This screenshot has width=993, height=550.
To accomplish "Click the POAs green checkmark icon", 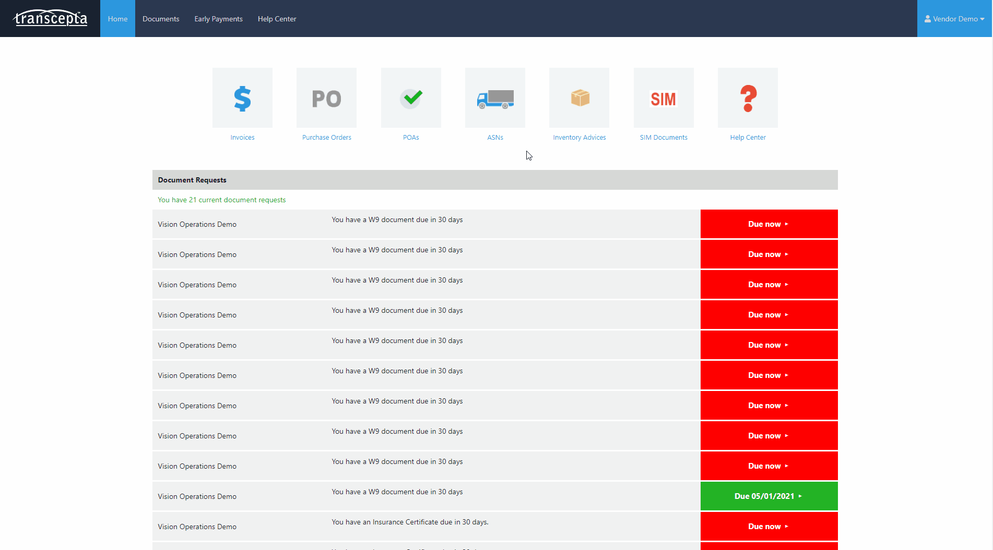I will (411, 98).
